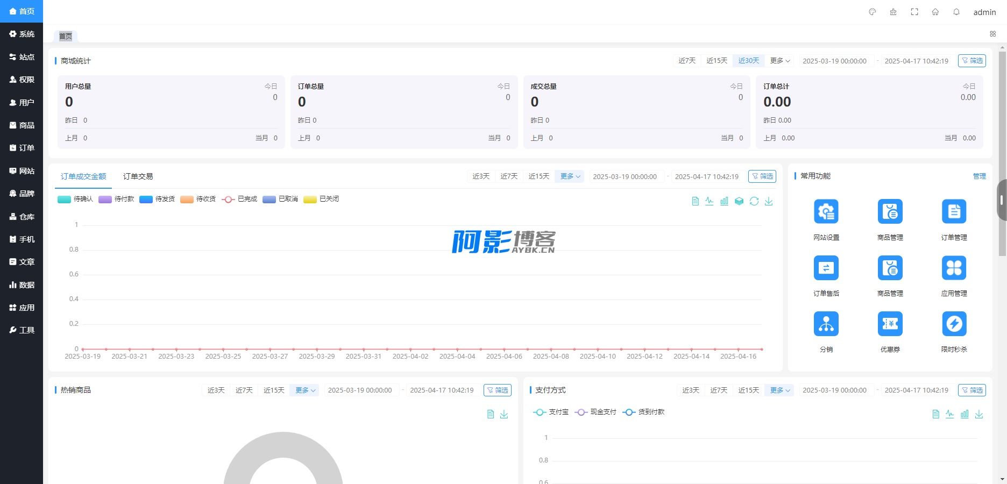Click 筛选 button in 商城统计
1007x484 pixels.
tap(972, 61)
